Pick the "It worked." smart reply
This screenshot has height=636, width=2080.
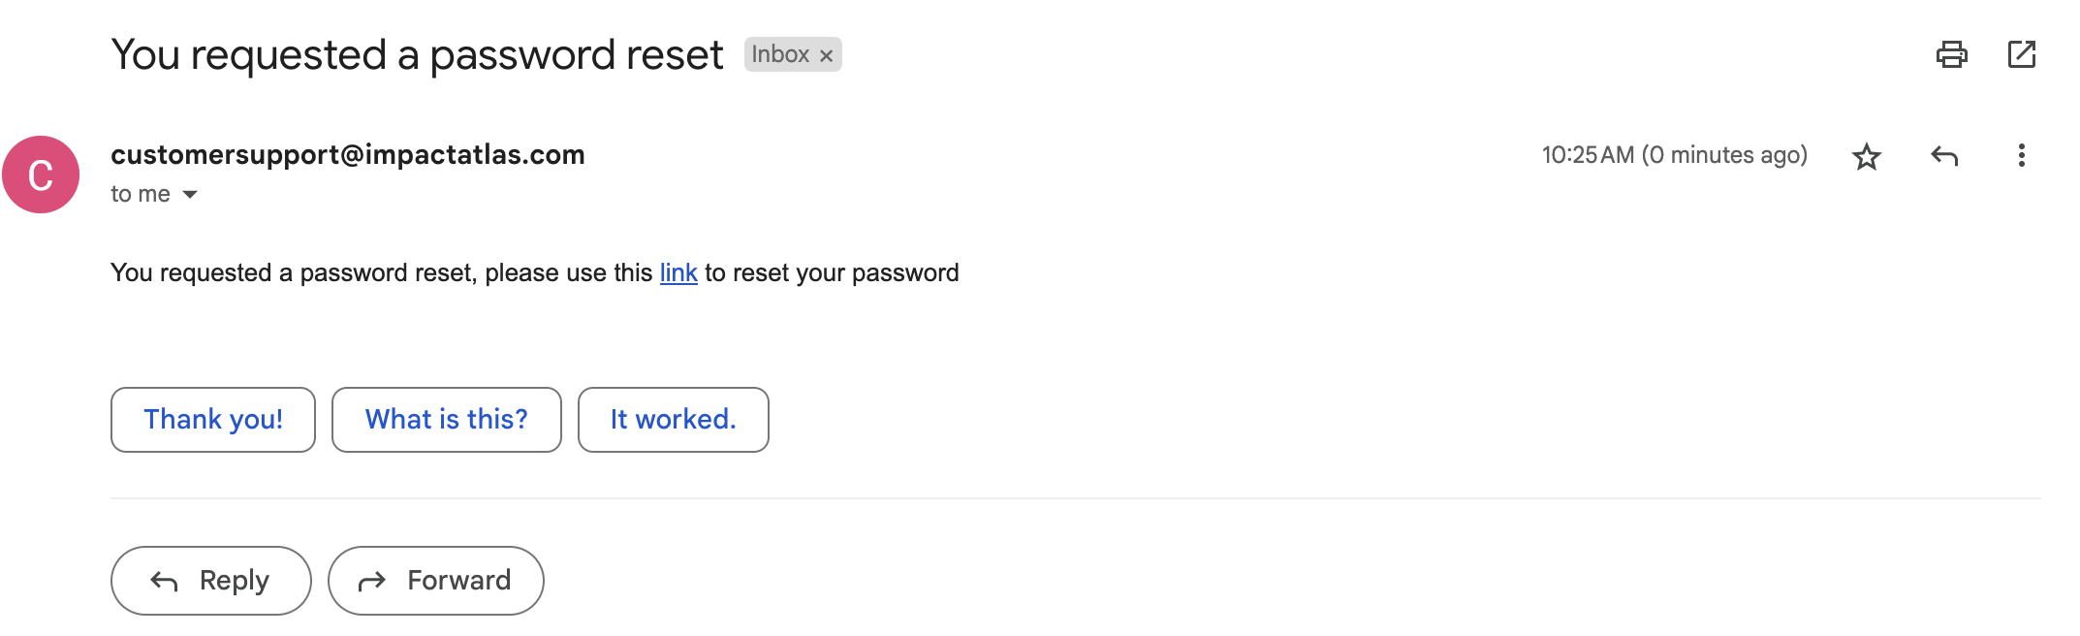coord(673,420)
